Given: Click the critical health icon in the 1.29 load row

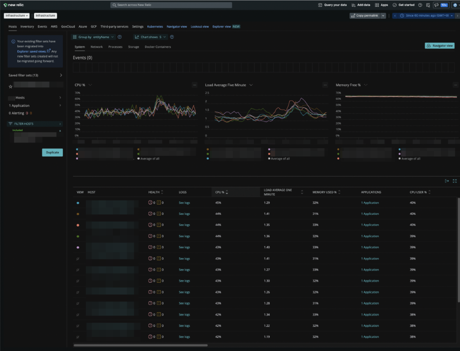Looking at the screenshot, I should tap(150, 203).
